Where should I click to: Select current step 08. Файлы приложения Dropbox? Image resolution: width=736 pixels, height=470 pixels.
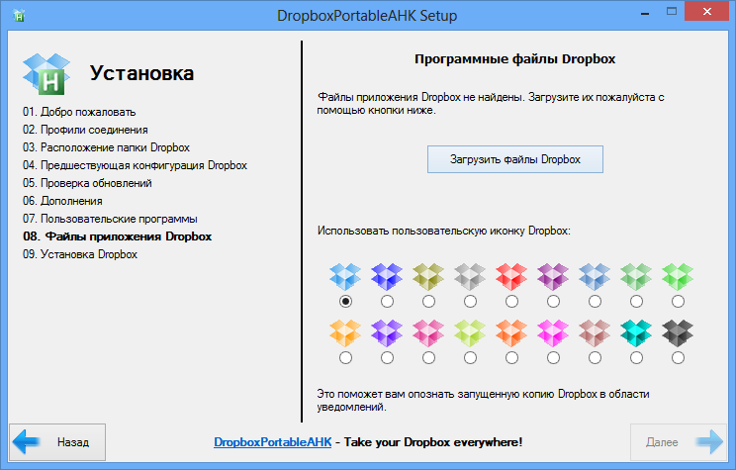tap(118, 236)
